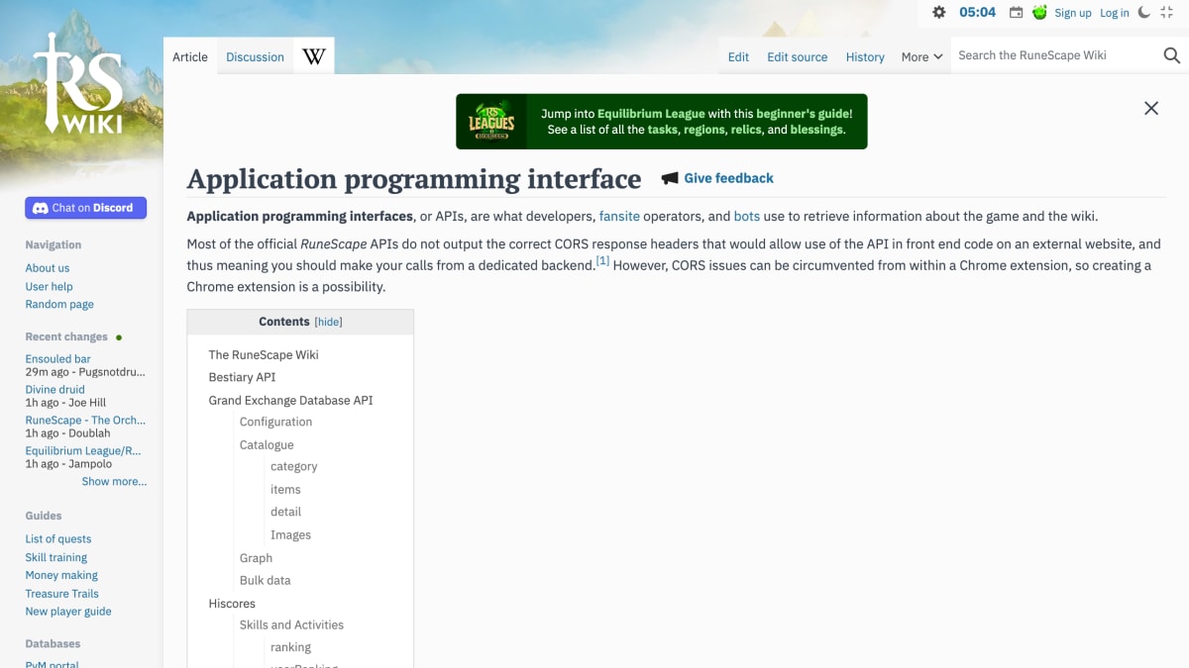Open the Wikipedia W tab icon
Viewport: 1189px width, 668px height.
(x=314, y=56)
